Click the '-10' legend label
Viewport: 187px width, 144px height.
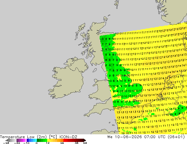(26, 143)
